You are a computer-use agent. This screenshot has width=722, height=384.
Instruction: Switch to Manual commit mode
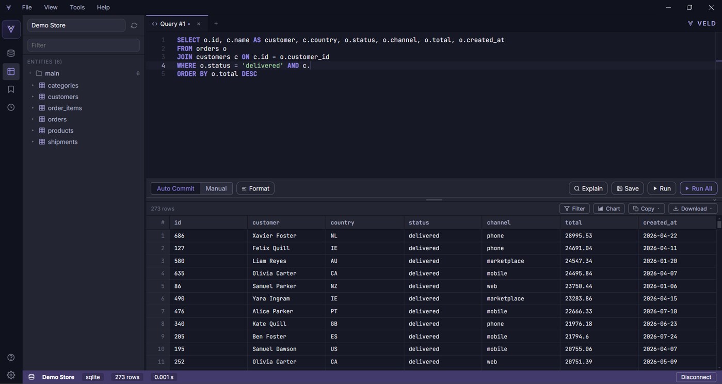coord(216,188)
